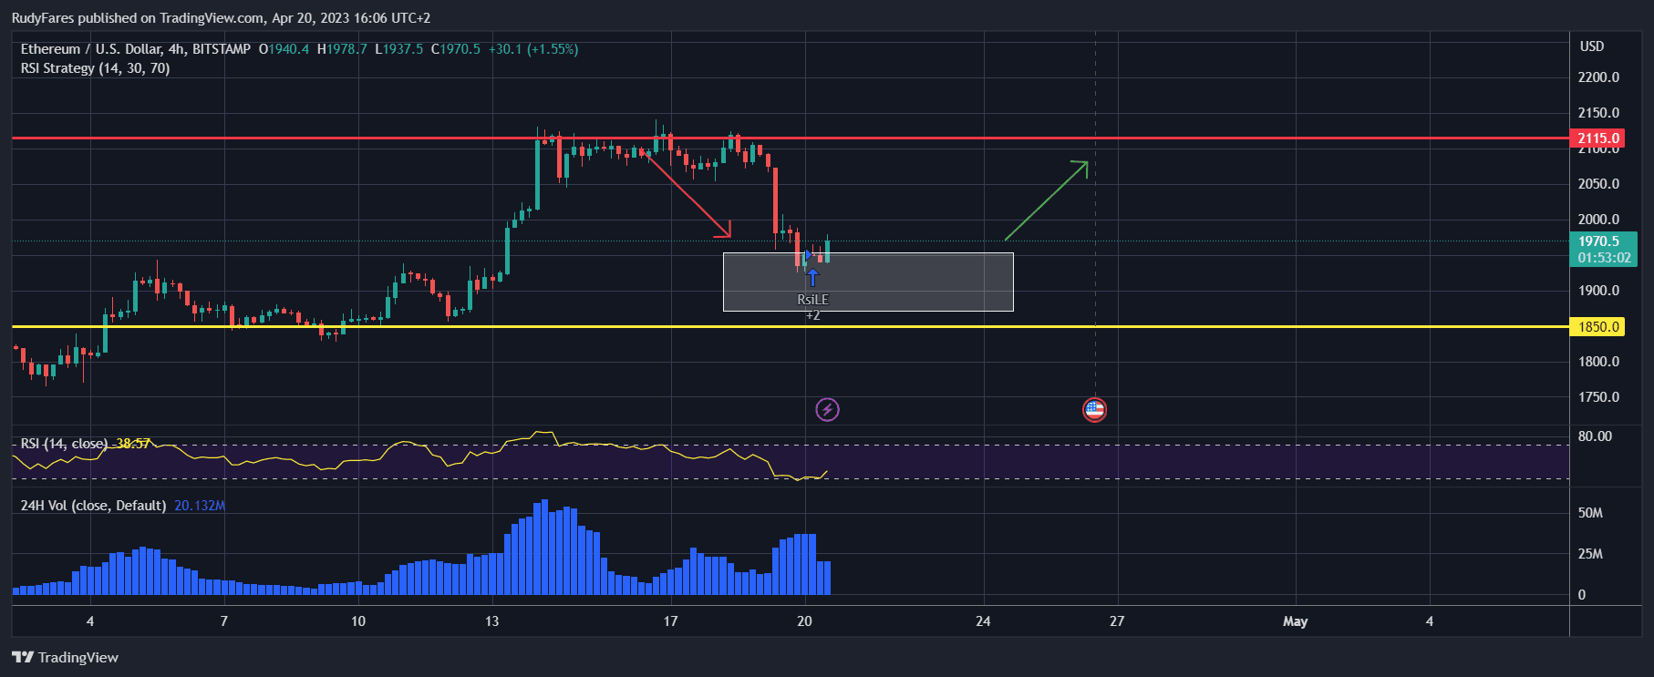This screenshot has width=1654, height=677.
Task: Click the red 2115.0 price label
Action: click(1598, 138)
